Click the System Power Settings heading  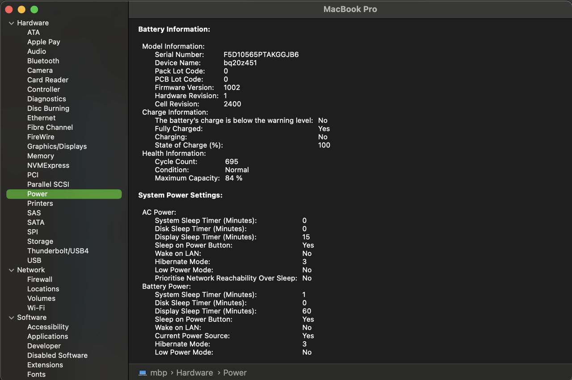[x=180, y=195]
